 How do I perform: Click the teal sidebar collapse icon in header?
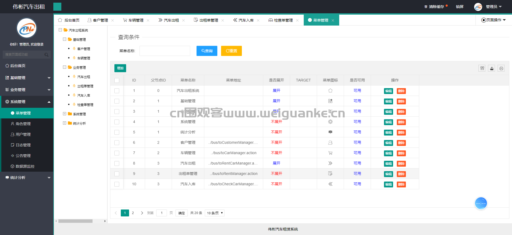point(57,7)
